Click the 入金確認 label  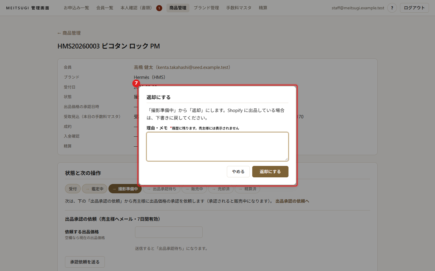(x=72, y=136)
